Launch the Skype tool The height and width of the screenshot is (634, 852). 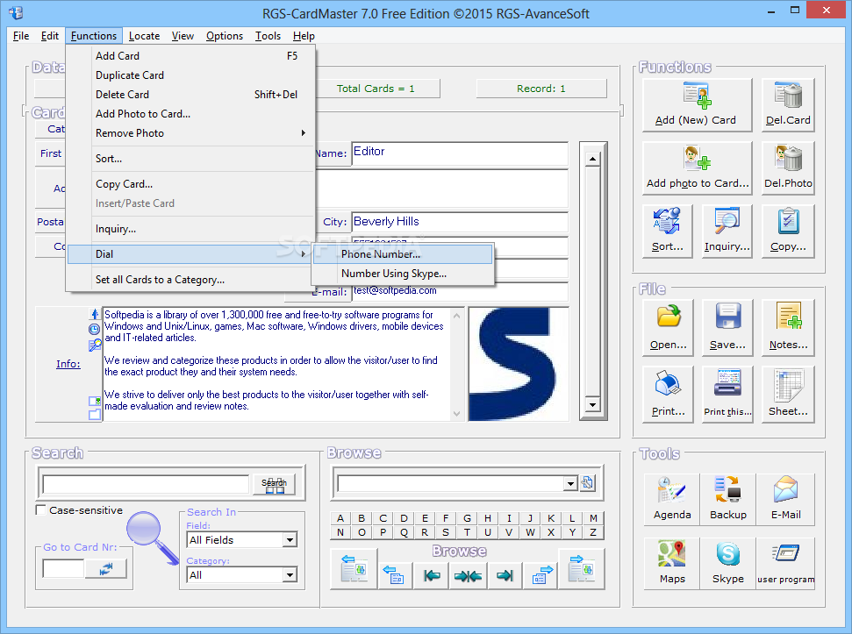click(728, 563)
